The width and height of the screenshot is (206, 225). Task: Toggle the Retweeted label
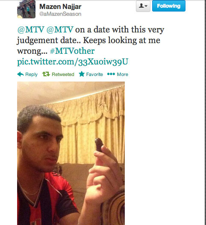(63, 74)
